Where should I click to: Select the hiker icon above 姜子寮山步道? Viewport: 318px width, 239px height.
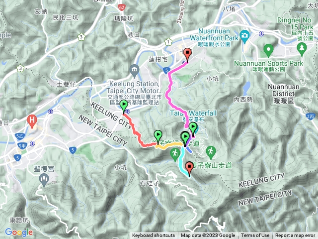coord(211,152)
